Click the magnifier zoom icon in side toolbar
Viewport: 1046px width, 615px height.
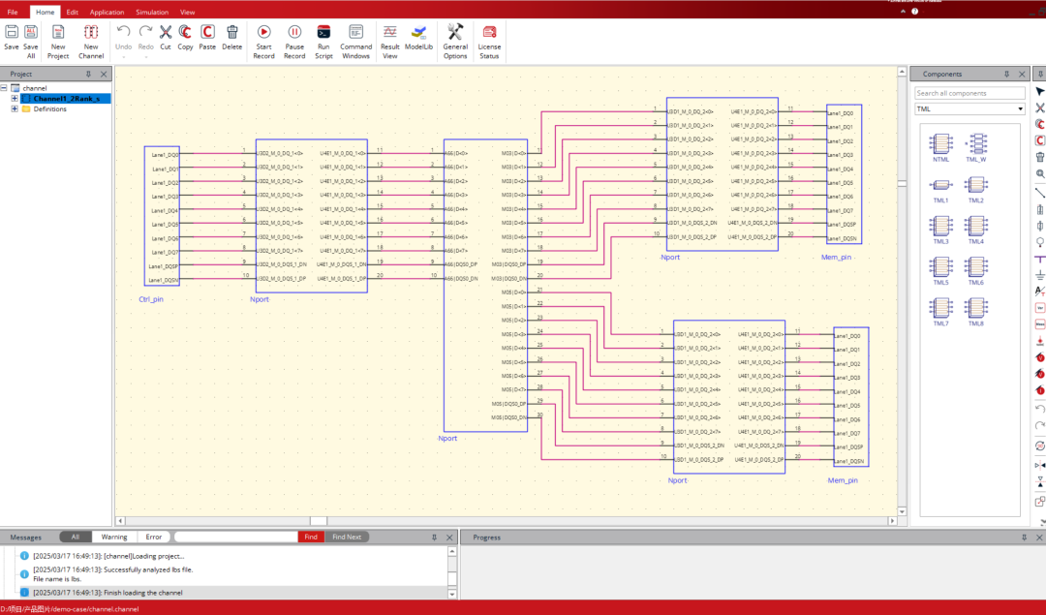click(1040, 173)
